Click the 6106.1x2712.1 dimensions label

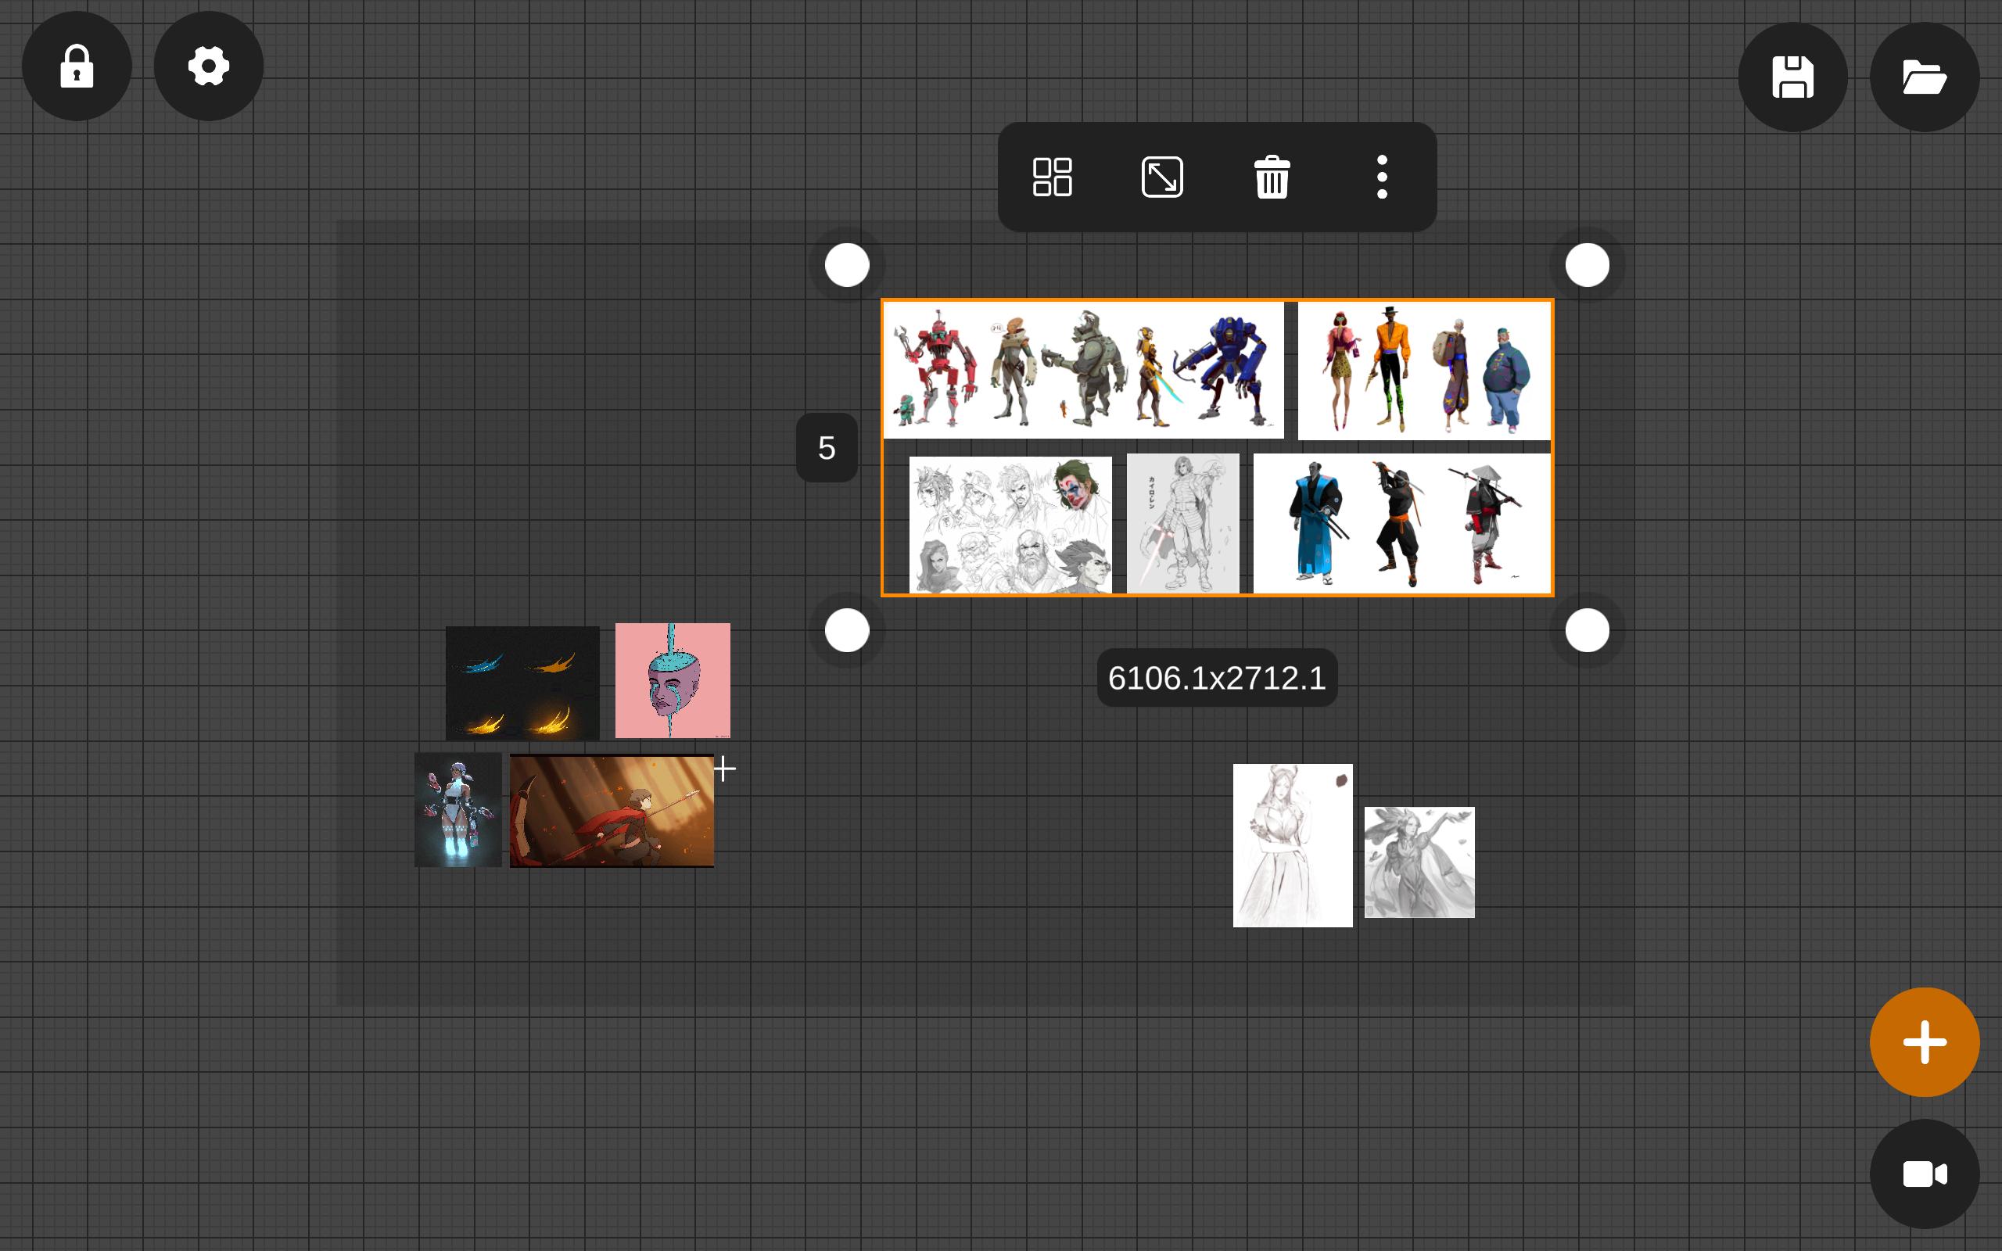click(x=1217, y=678)
